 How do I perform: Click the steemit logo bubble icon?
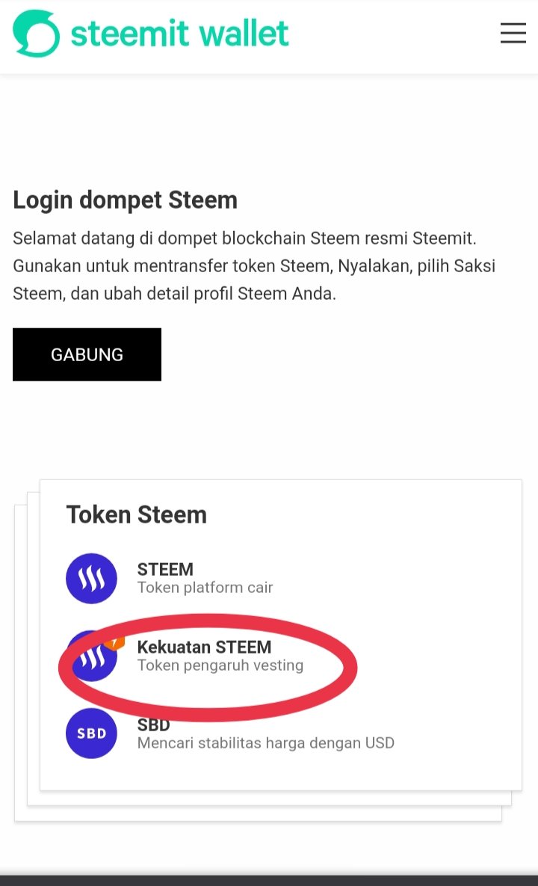pos(36,34)
